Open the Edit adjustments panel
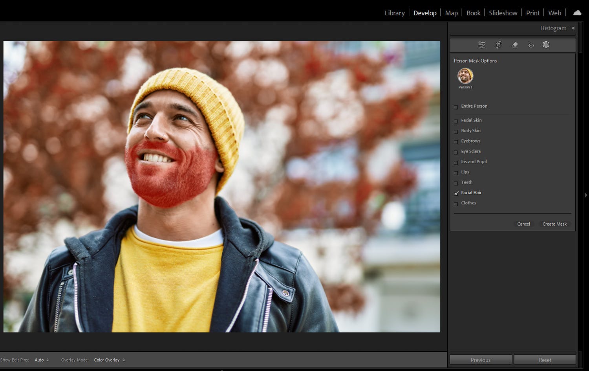The width and height of the screenshot is (589, 371). pyautogui.click(x=481, y=44)
